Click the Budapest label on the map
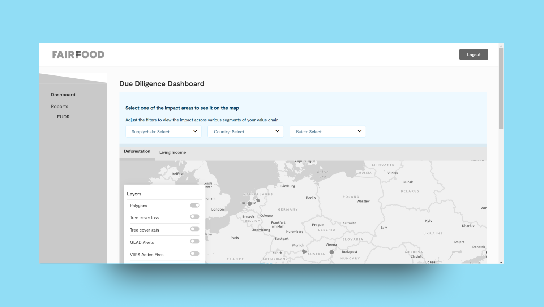This screenshot has width=544, height=307. [x=350, y=252]
